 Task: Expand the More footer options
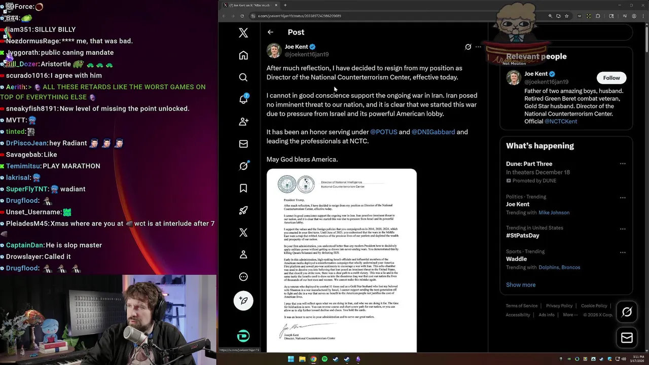coord(570,315)
